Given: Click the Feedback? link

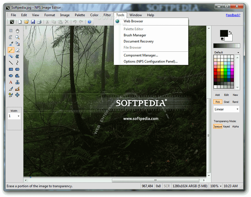Looking at the screenshot, I should [x=233, y=15].
